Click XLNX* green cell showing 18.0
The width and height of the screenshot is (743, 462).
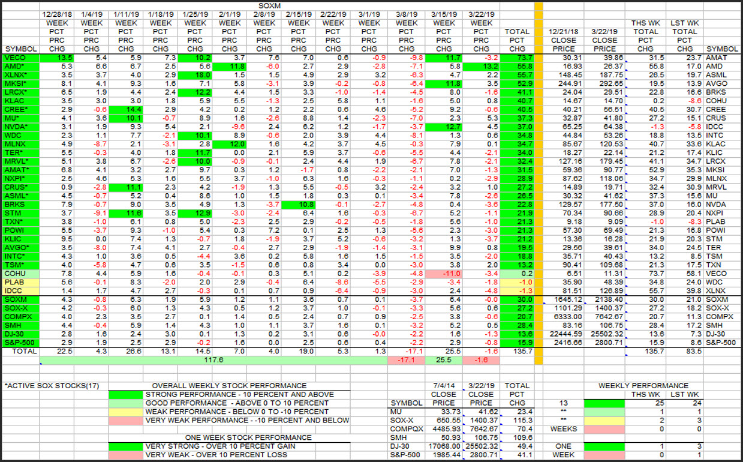click(x=195, y=75)
